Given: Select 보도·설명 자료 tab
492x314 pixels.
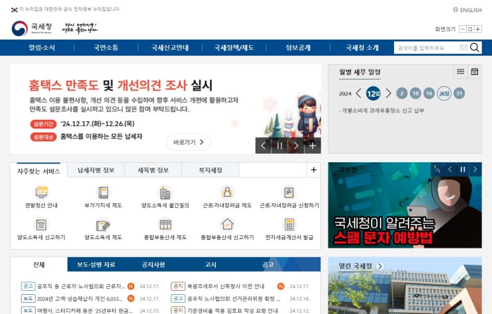Looking at the screenshot, I should [x=96, y=264].
